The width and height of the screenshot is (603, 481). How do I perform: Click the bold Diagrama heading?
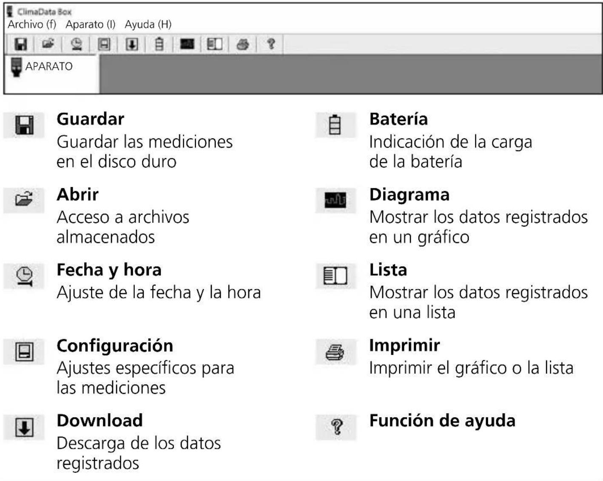pyautogui.click(x=409, y=195)
